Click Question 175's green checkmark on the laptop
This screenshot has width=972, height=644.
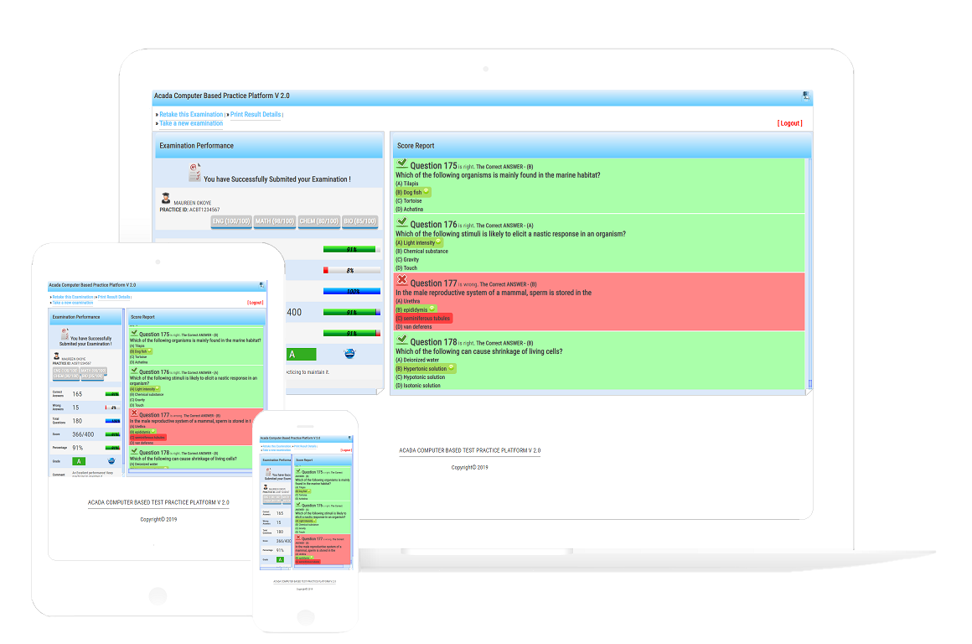coord(402,164)
